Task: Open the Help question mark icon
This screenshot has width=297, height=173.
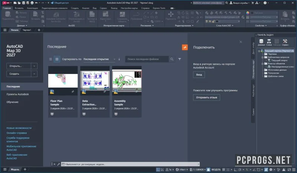Action: (265, 3)
